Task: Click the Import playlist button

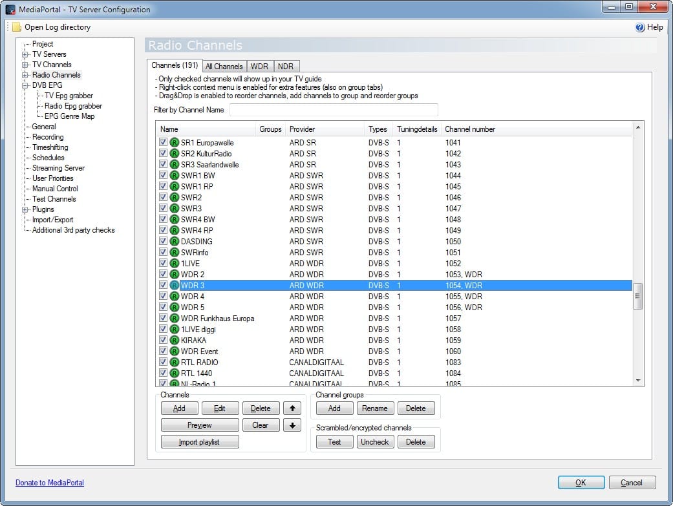Action: (x=200, y=442)
